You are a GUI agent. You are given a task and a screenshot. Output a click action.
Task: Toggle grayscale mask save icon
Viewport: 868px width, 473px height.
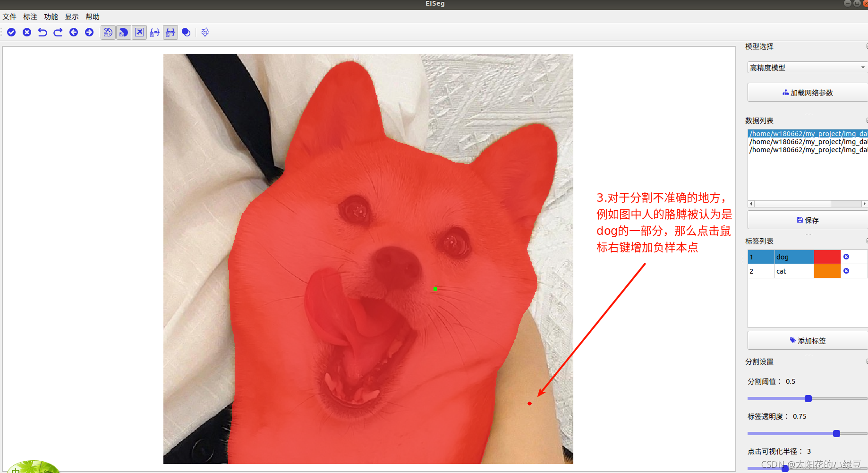click(x=124, y=32)
